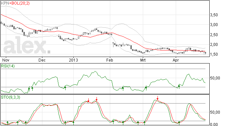Image resolution: width=225 pixels, height=126 pixels.
Task: Click the Dec date axis label
Action: (42, 60)
